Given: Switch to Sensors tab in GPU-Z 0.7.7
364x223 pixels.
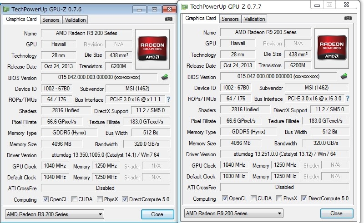Looking at the screenshot, I should coord(230,19).
